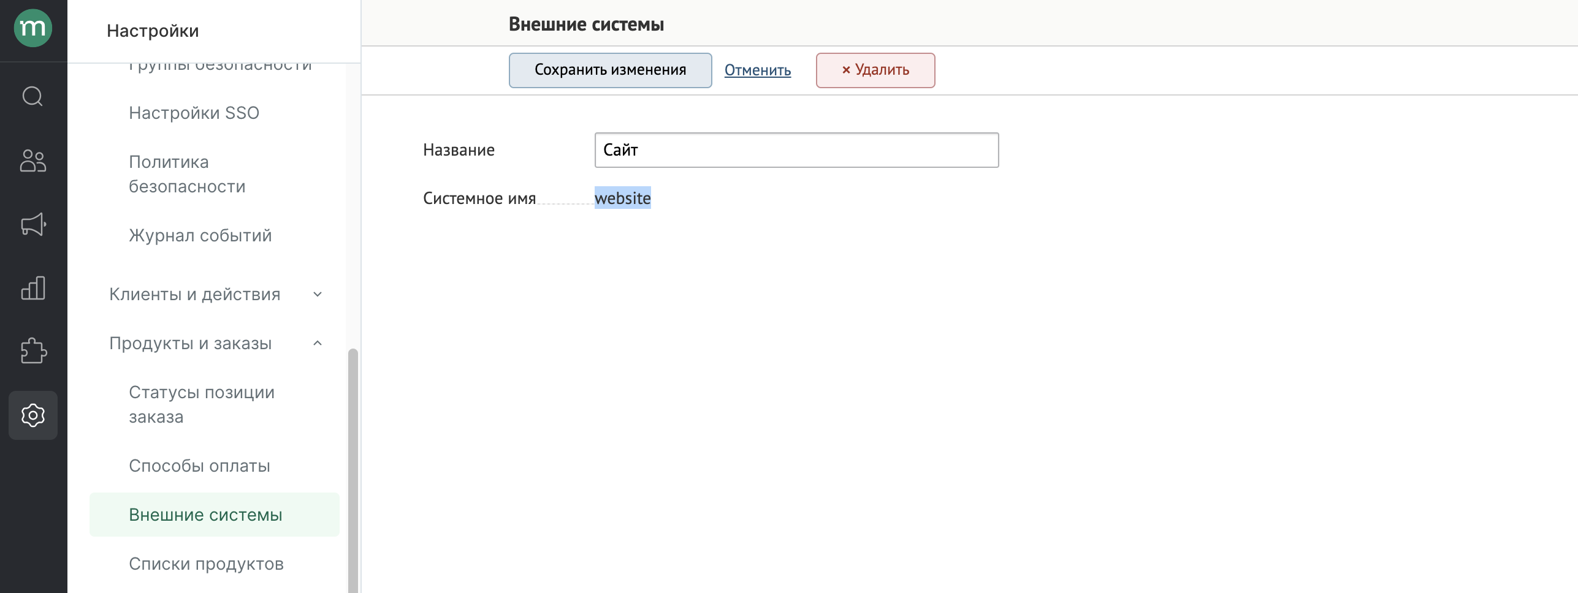Click the Отменить link

[758, 70]
